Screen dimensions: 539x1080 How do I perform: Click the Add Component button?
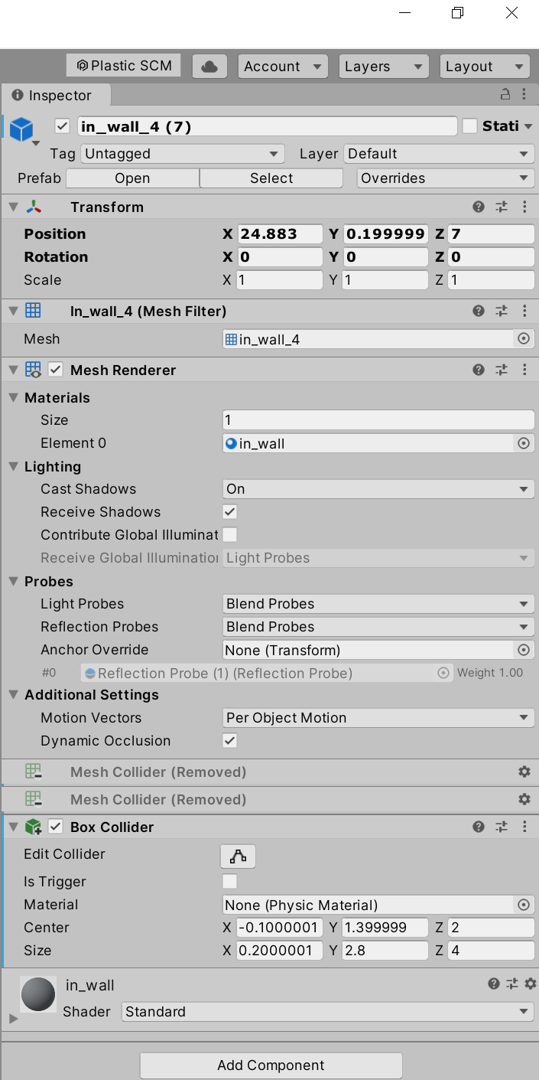[x=271, y=1065]
